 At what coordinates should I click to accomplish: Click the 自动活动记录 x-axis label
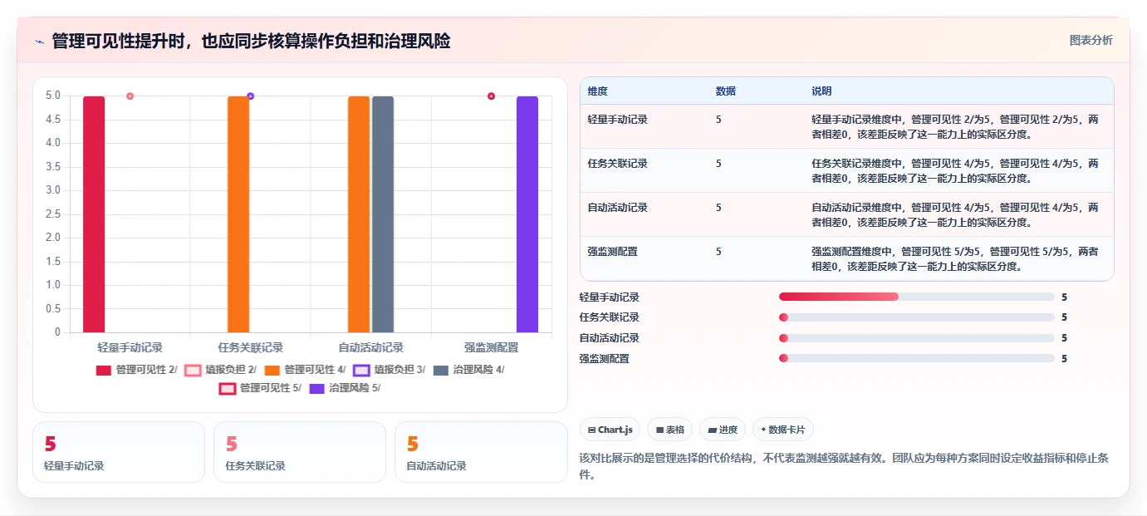[x=370, y=347]
